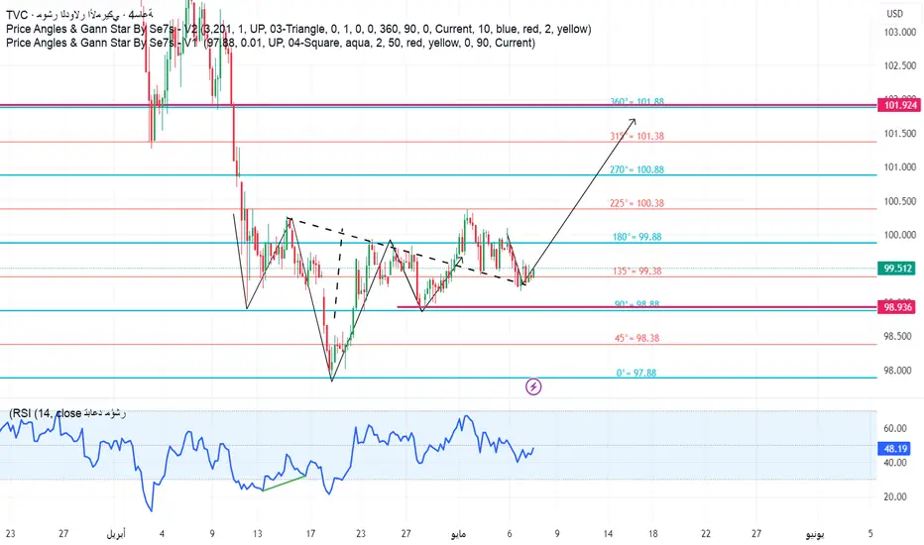This screenshot has height=545, width=924.
Task: Click the 0°= 97.88 level label
Action: coord(636,373)
